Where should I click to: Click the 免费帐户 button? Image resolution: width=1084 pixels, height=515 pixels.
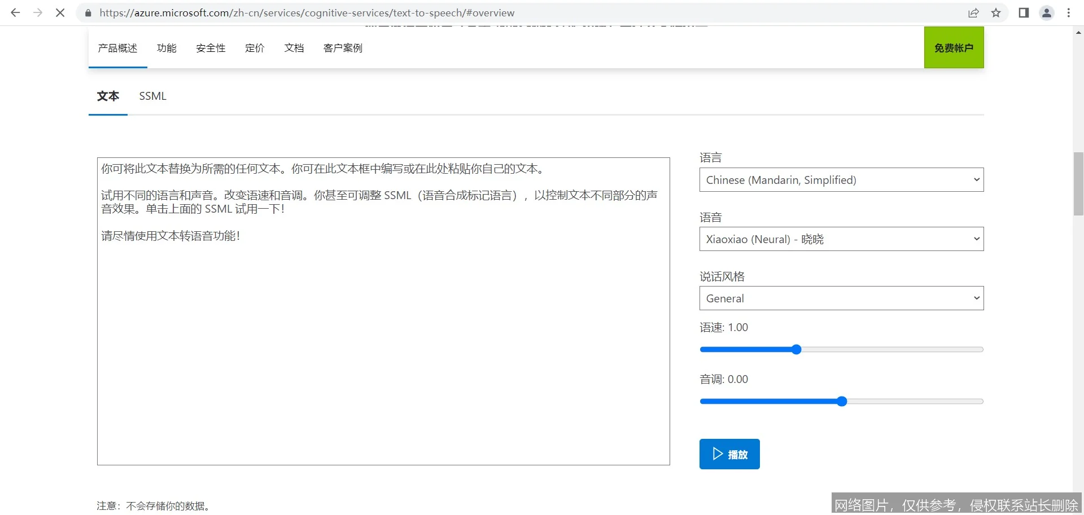[953, 47]
